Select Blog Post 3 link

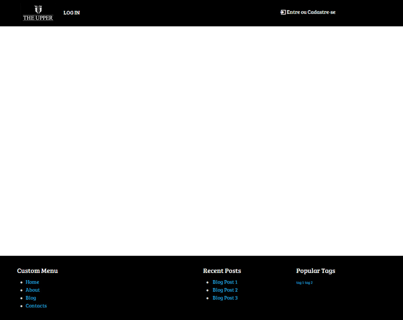[x=225, y=298]
